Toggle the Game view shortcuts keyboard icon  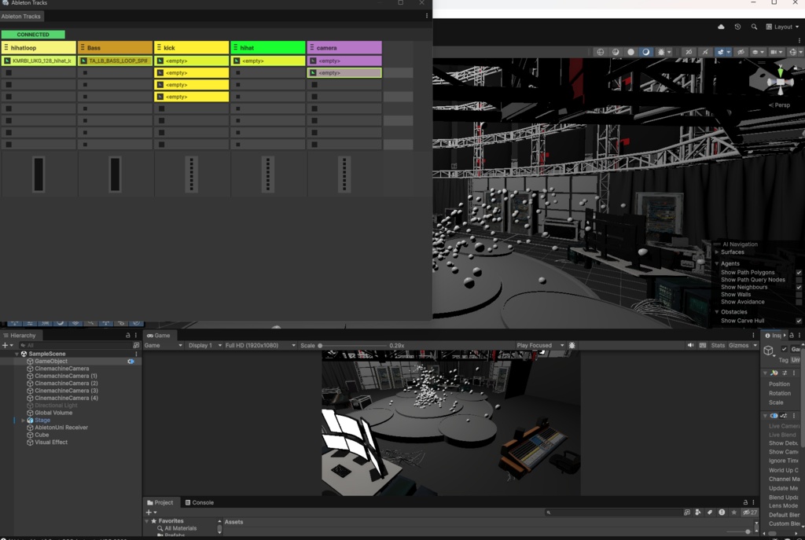(x=702, y=345)
